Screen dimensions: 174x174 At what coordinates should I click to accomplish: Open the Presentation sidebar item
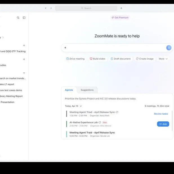tap(7, 102)
